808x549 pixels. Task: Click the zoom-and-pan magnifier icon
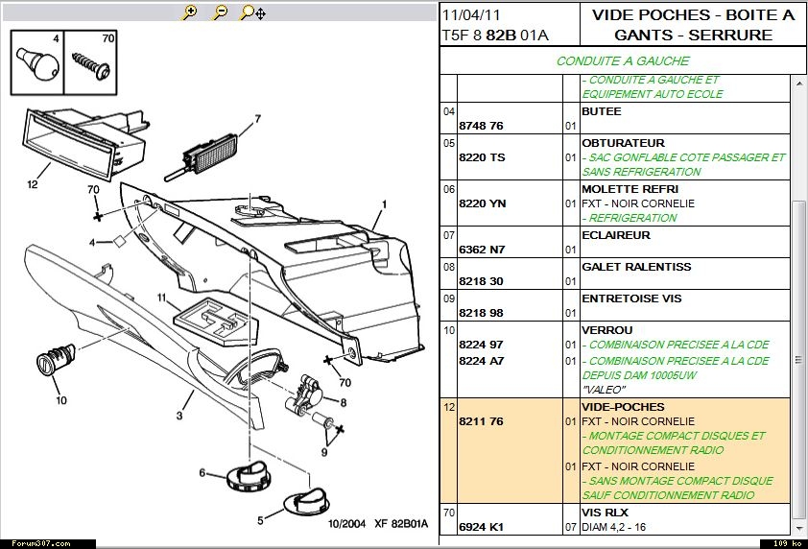click(252, 12)
